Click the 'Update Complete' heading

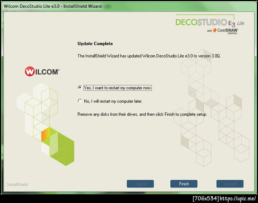95,43
